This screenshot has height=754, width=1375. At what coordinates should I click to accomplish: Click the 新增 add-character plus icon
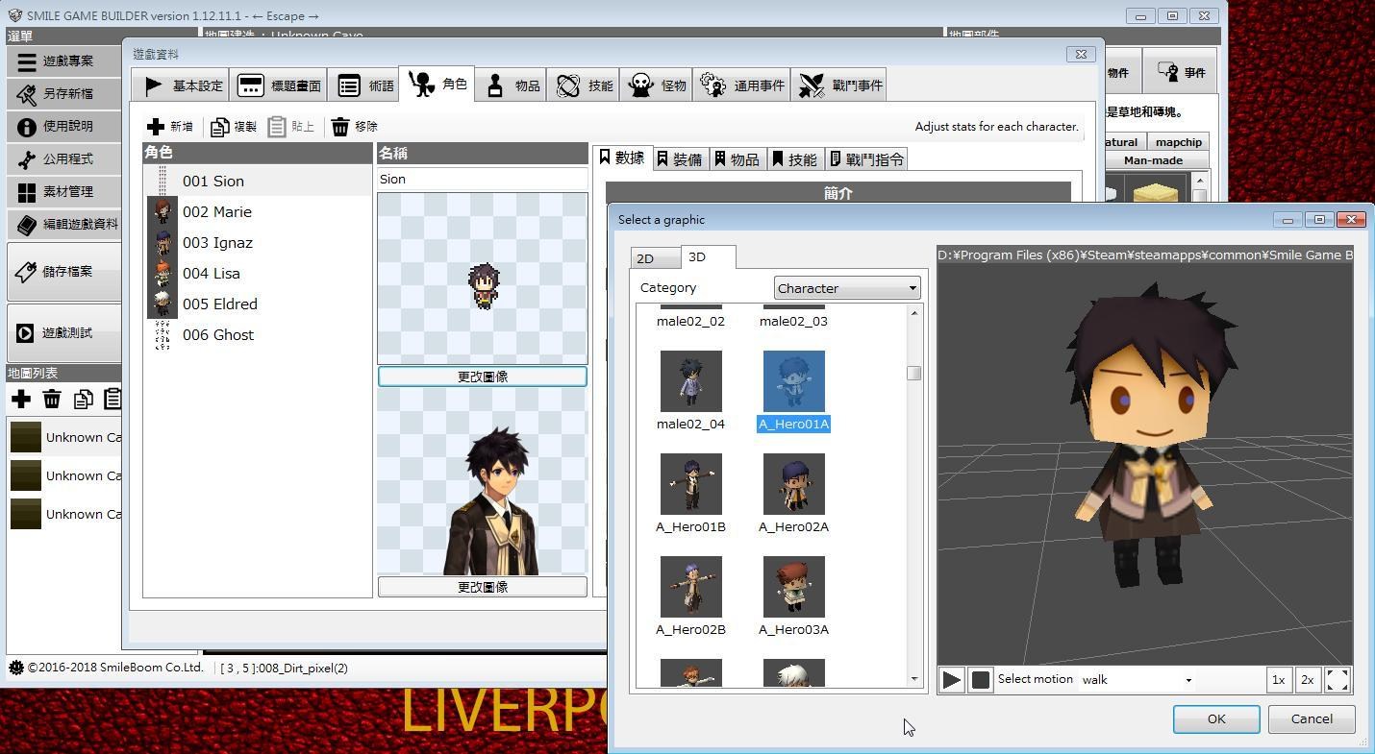[157, 126]
